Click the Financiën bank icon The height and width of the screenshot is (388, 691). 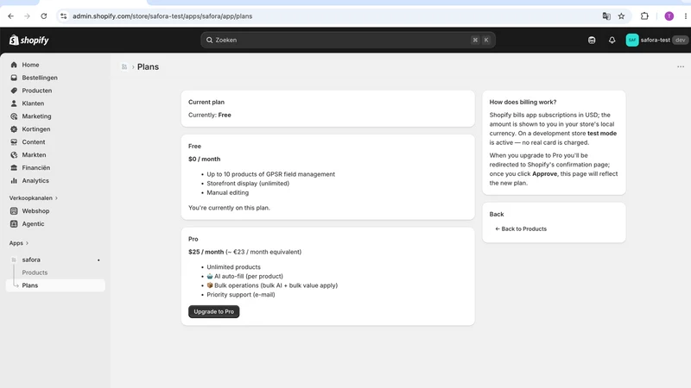tap(14, 167)
